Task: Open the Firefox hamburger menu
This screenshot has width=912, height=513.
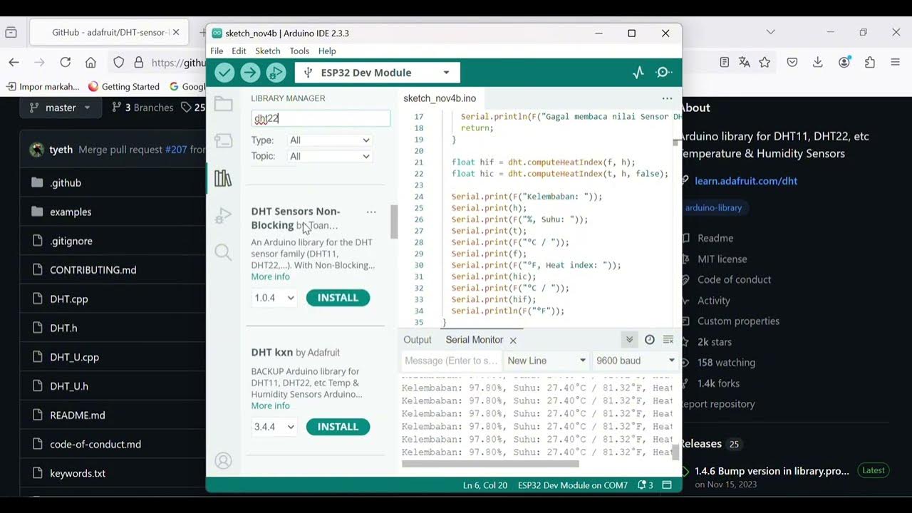Action: point(896,63)
